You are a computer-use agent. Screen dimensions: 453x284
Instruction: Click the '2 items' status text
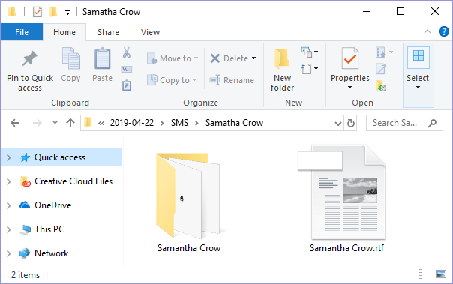point(25,275)
